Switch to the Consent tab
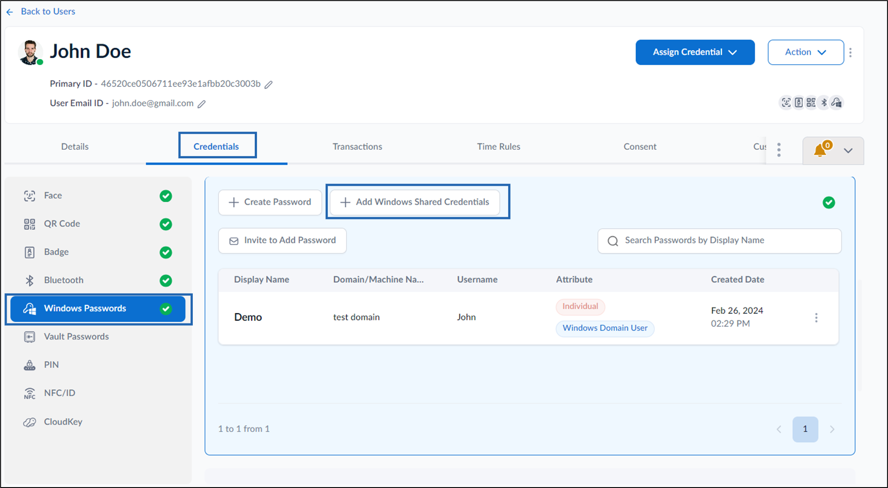 640,146
